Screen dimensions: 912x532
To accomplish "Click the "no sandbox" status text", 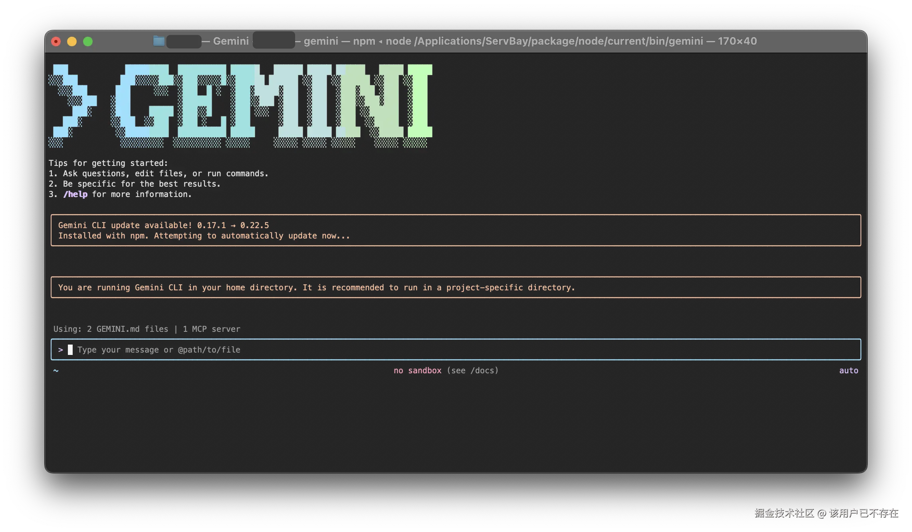I will (x=418, y=370).
